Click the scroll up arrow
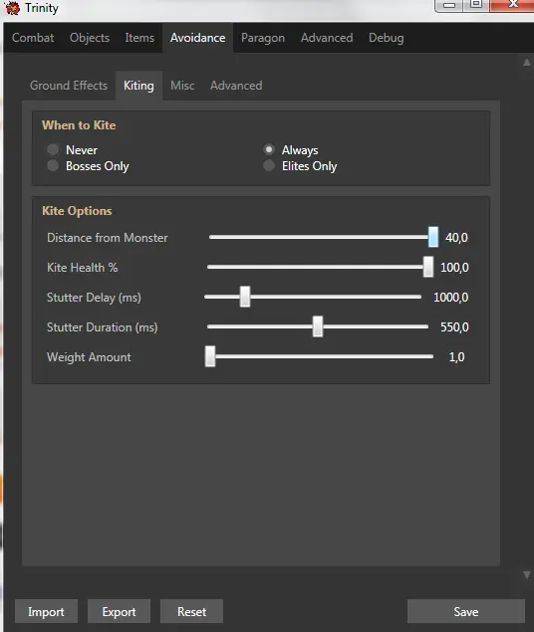The width and height of the screenshot is (534, 632). point(527,62)
